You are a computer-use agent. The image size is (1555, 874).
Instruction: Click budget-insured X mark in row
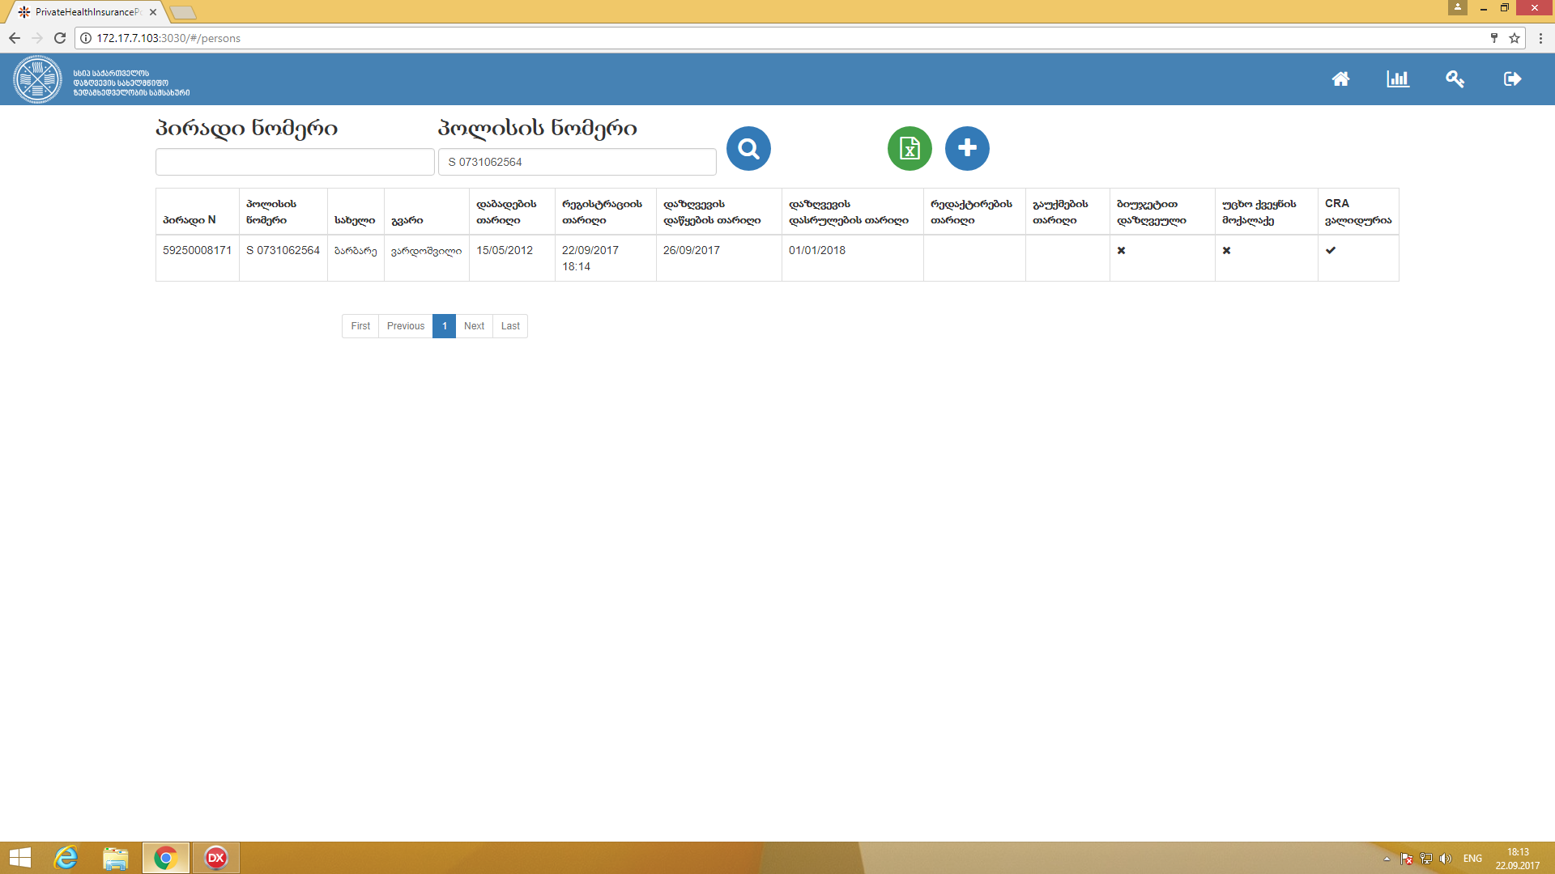1121,250
